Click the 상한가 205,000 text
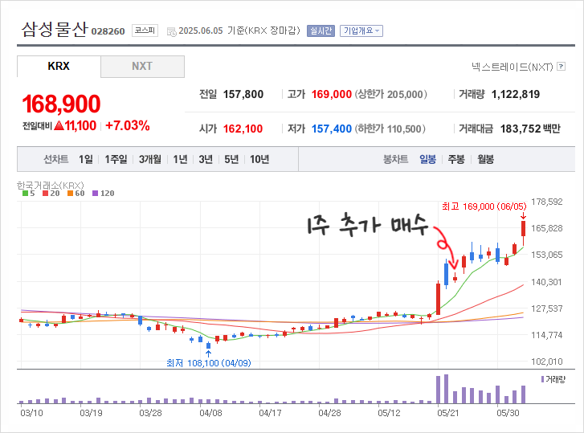 [x=390, y=94]
